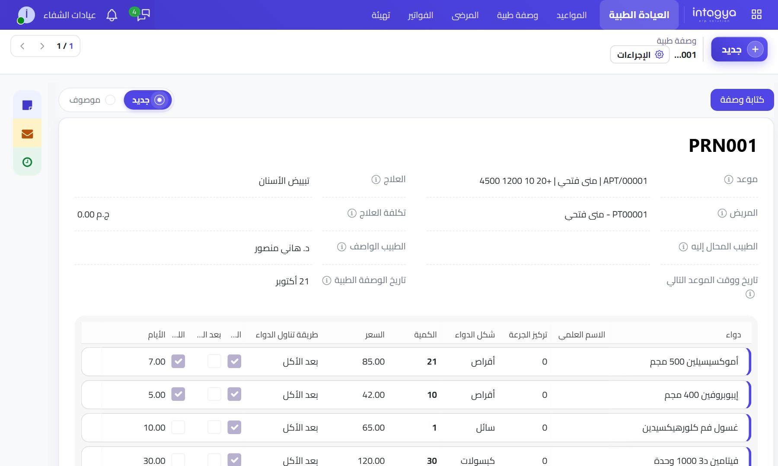Open the المواعيد menu

click(x=571, y=15)
